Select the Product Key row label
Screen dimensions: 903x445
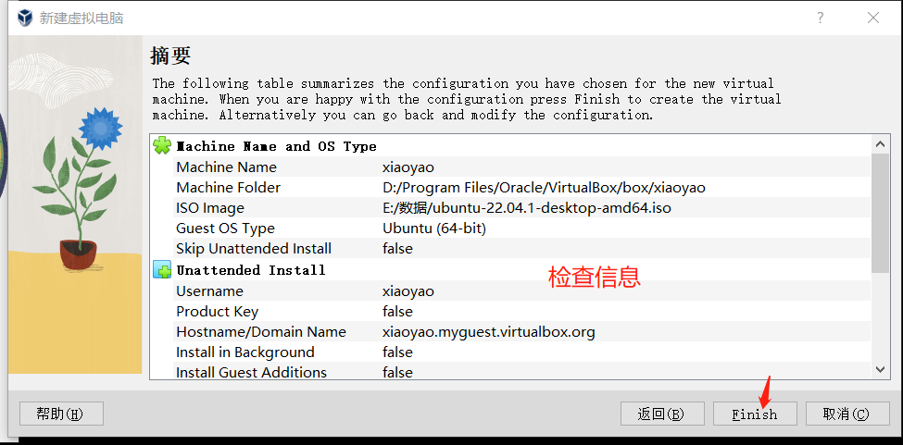click(x=217, y=312)
